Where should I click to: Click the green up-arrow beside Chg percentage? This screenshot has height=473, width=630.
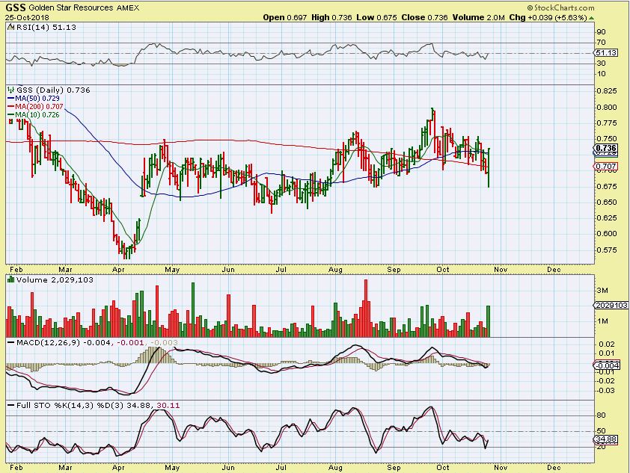coord(592,18)
